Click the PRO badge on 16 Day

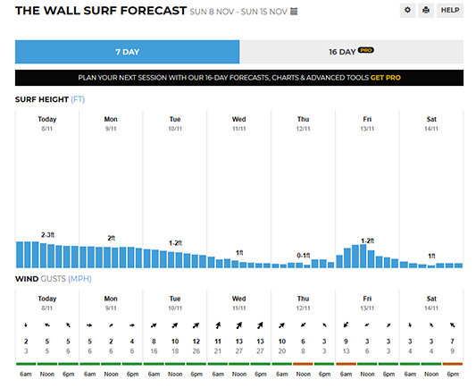(x=366, y=50)
